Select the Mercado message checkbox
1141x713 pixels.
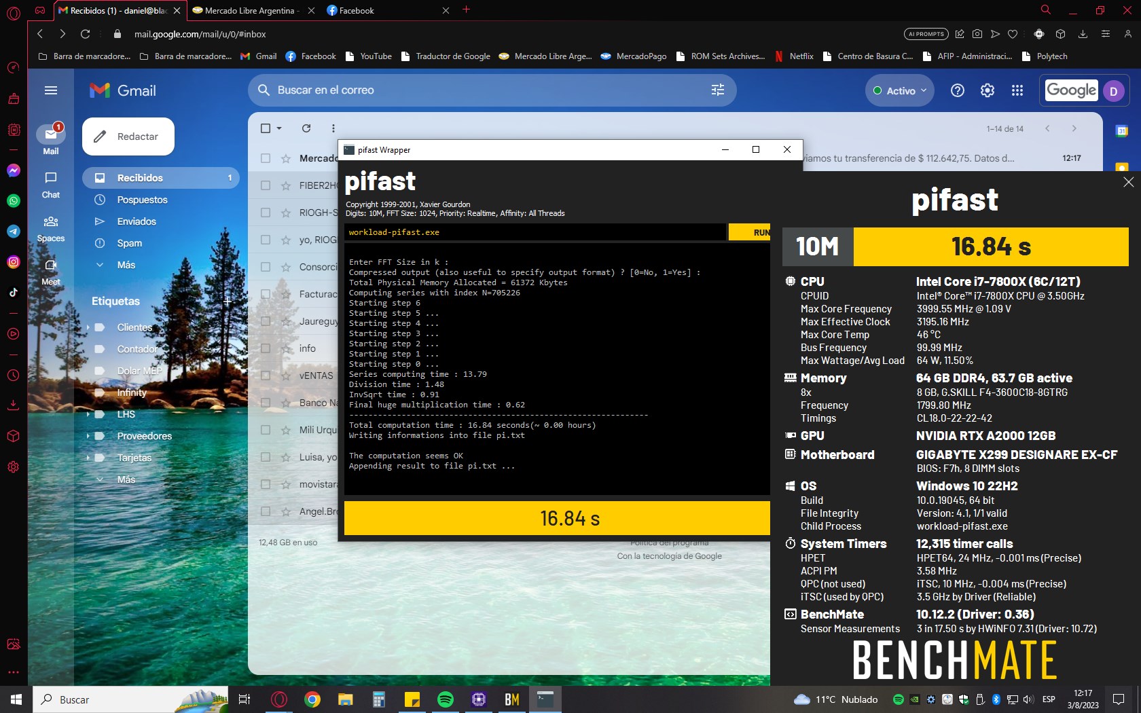(x=266, y=158)
